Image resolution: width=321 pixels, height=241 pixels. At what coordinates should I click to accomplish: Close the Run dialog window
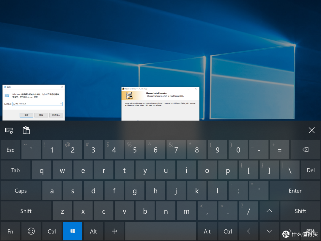pos(62,87)
